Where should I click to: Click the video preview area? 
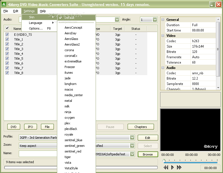[190, 130]
